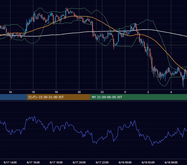Click the 6/18 04:00 label on the lower axis
187x165 pixels.
tap(171, 162)
